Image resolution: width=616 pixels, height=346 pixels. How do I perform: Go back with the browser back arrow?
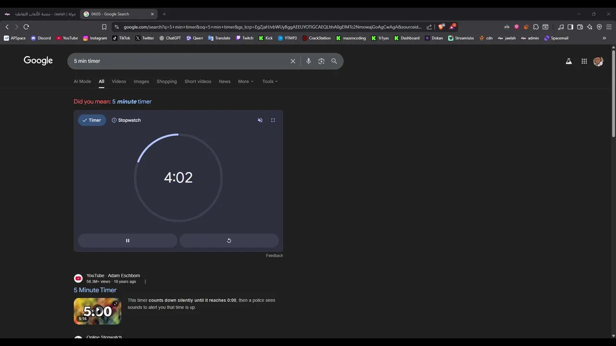click(7, 27)
